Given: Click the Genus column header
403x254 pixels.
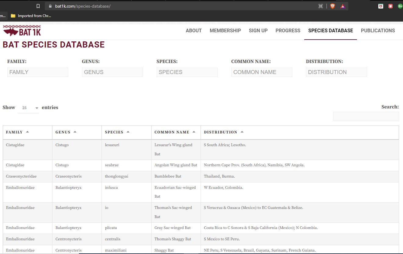Looking at the screenshot, I should 77,132.
